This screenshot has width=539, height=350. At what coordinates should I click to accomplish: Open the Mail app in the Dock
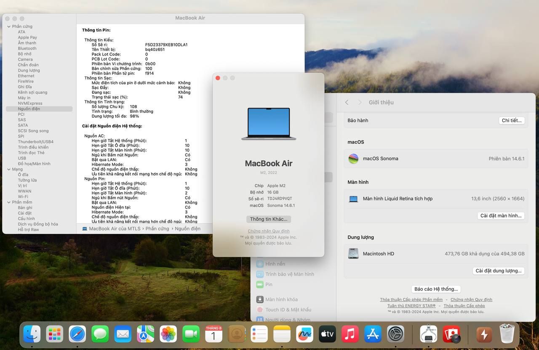coord(123,334)
